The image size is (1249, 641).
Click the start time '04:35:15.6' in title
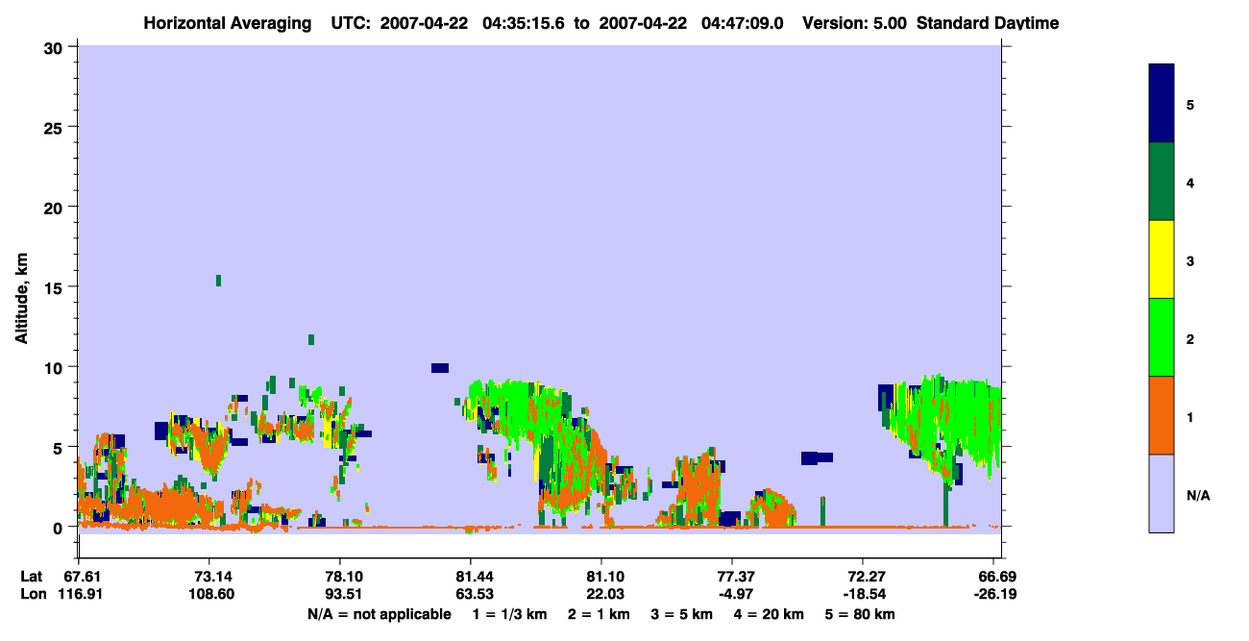point(526,23)
